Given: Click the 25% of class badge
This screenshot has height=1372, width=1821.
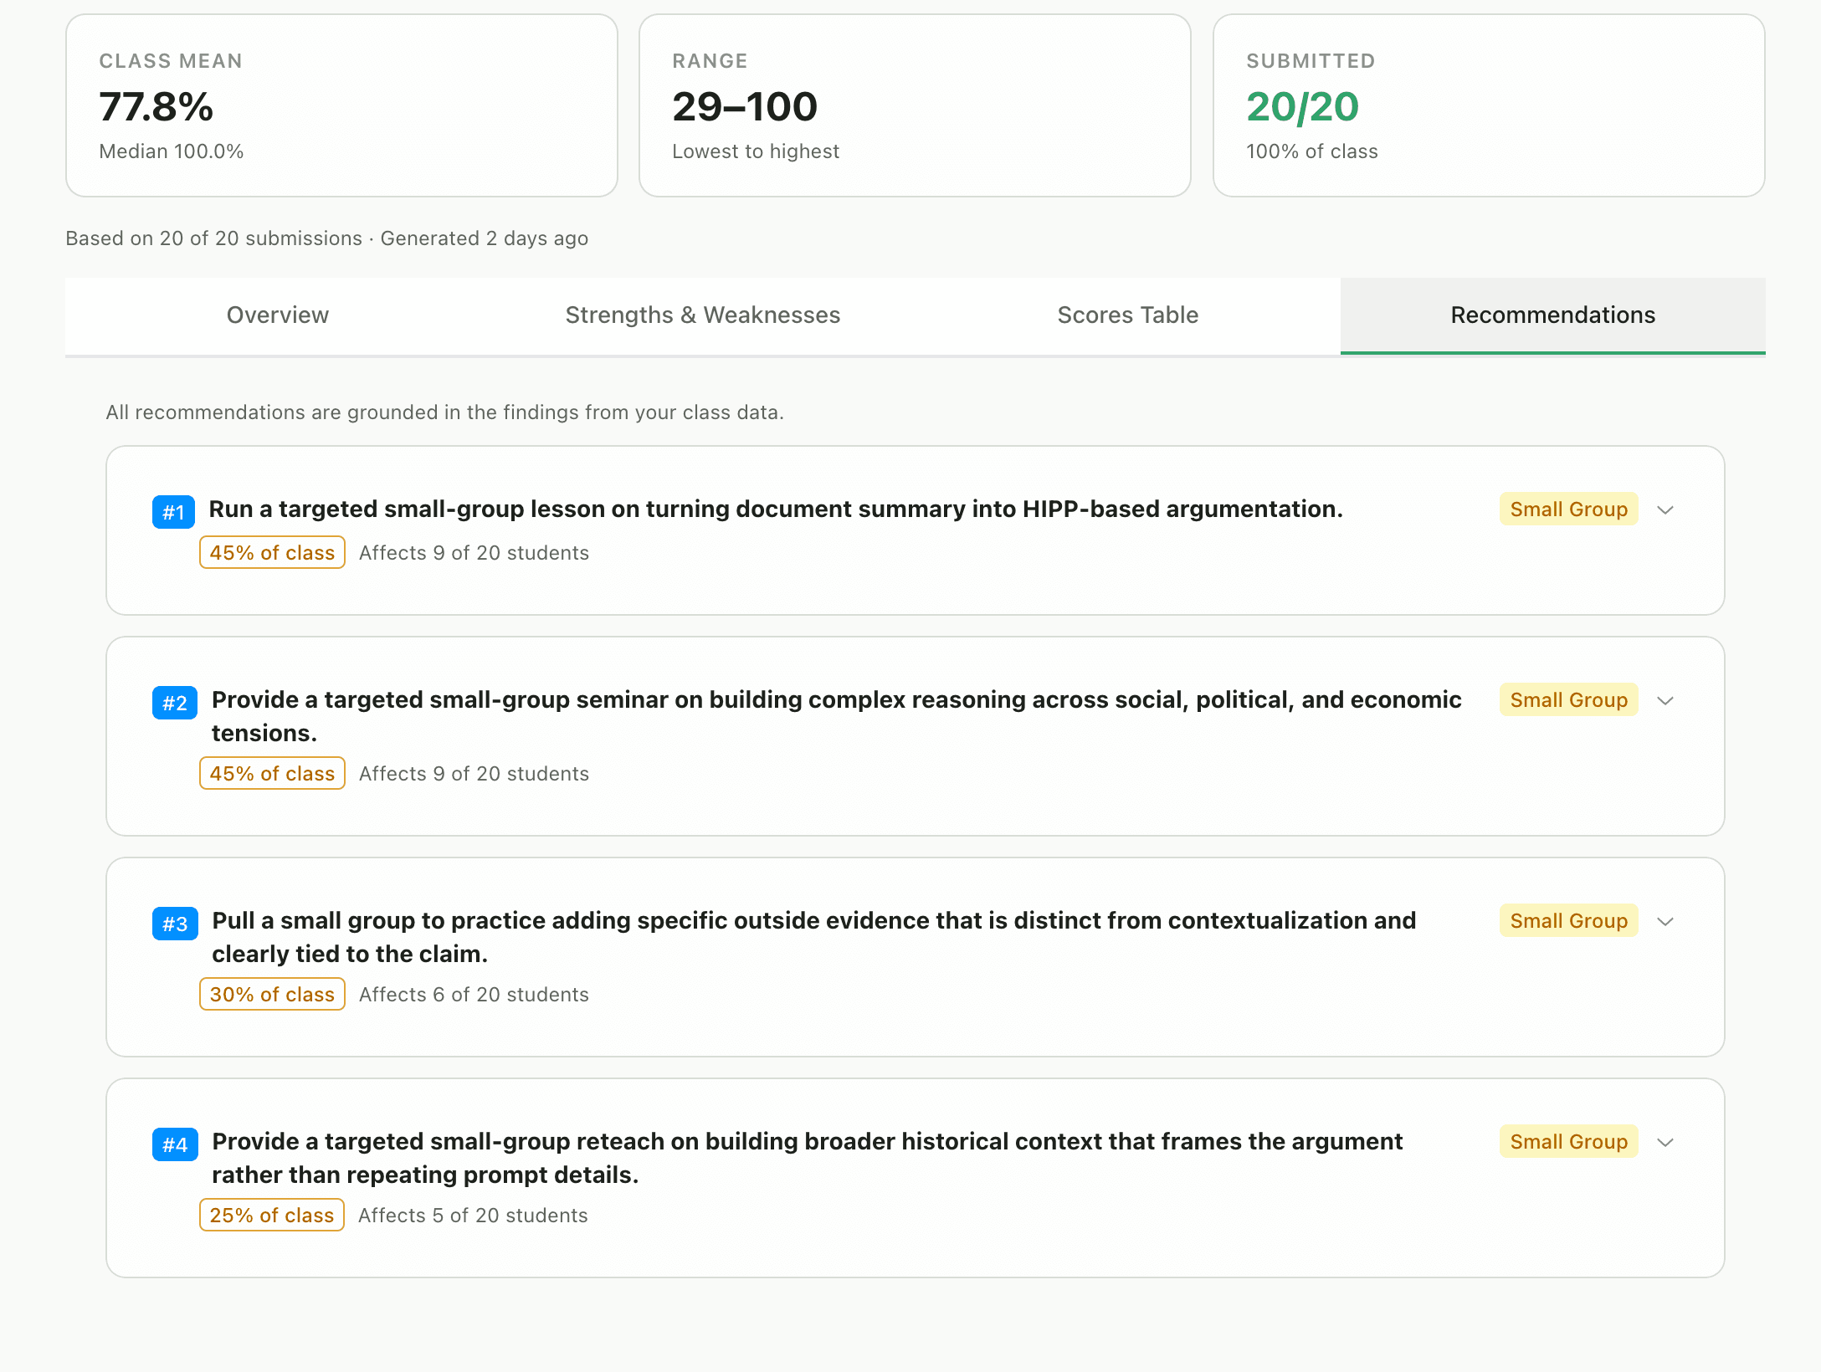Looking at the screenshot, I should (x=271, y=1215).
